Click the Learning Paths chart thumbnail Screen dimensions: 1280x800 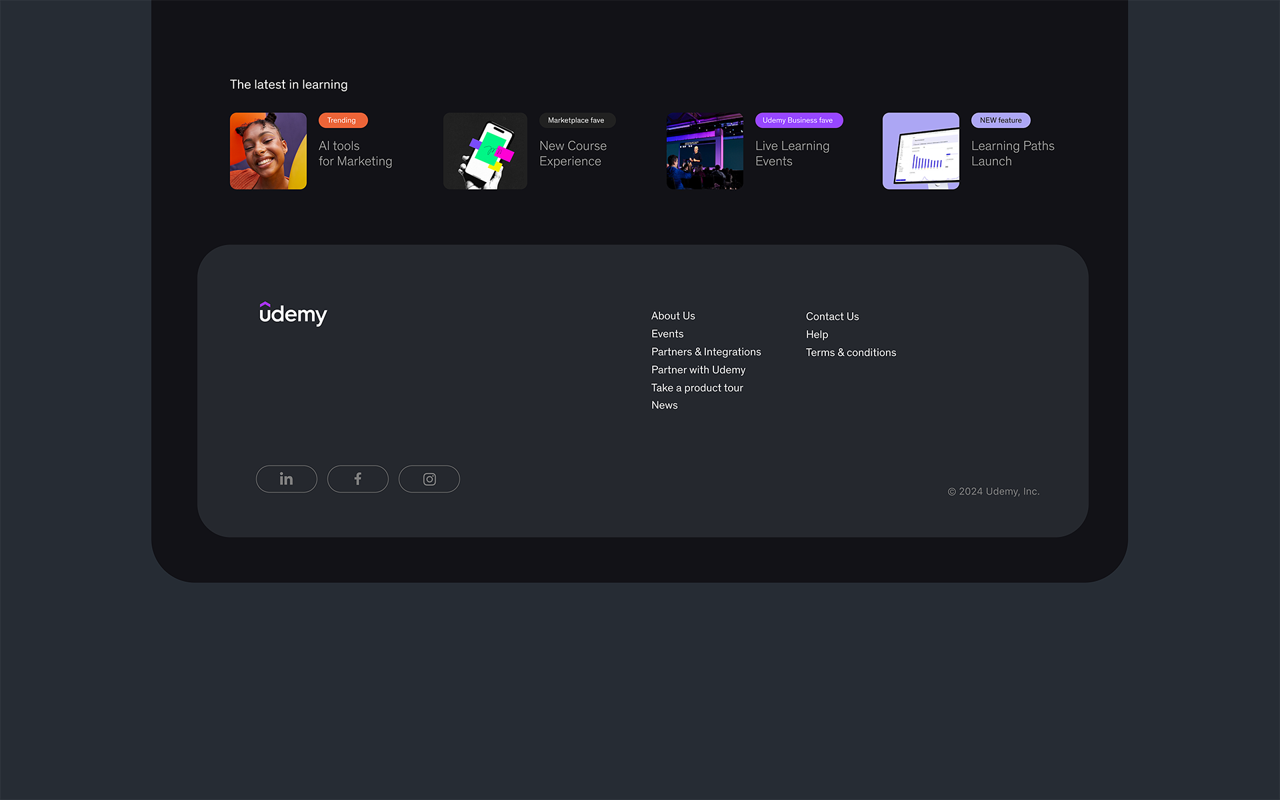[921, 151]
